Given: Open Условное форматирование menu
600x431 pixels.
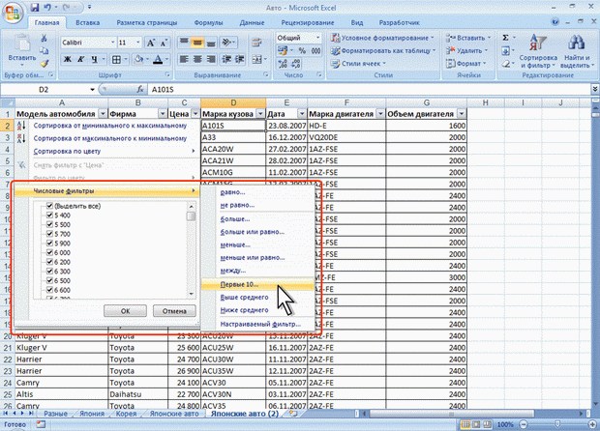Looking at the screenshot, I should (x=383, y=38).
